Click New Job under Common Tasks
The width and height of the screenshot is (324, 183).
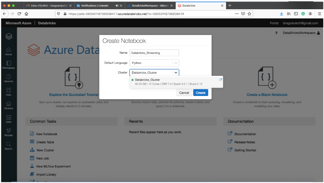pos(43,158)
